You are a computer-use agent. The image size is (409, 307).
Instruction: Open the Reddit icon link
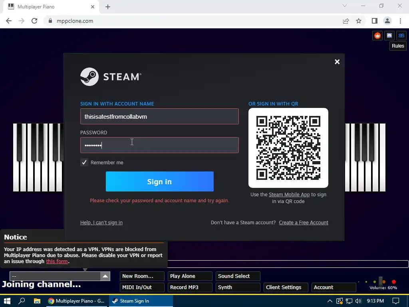(x=377, y=36)
